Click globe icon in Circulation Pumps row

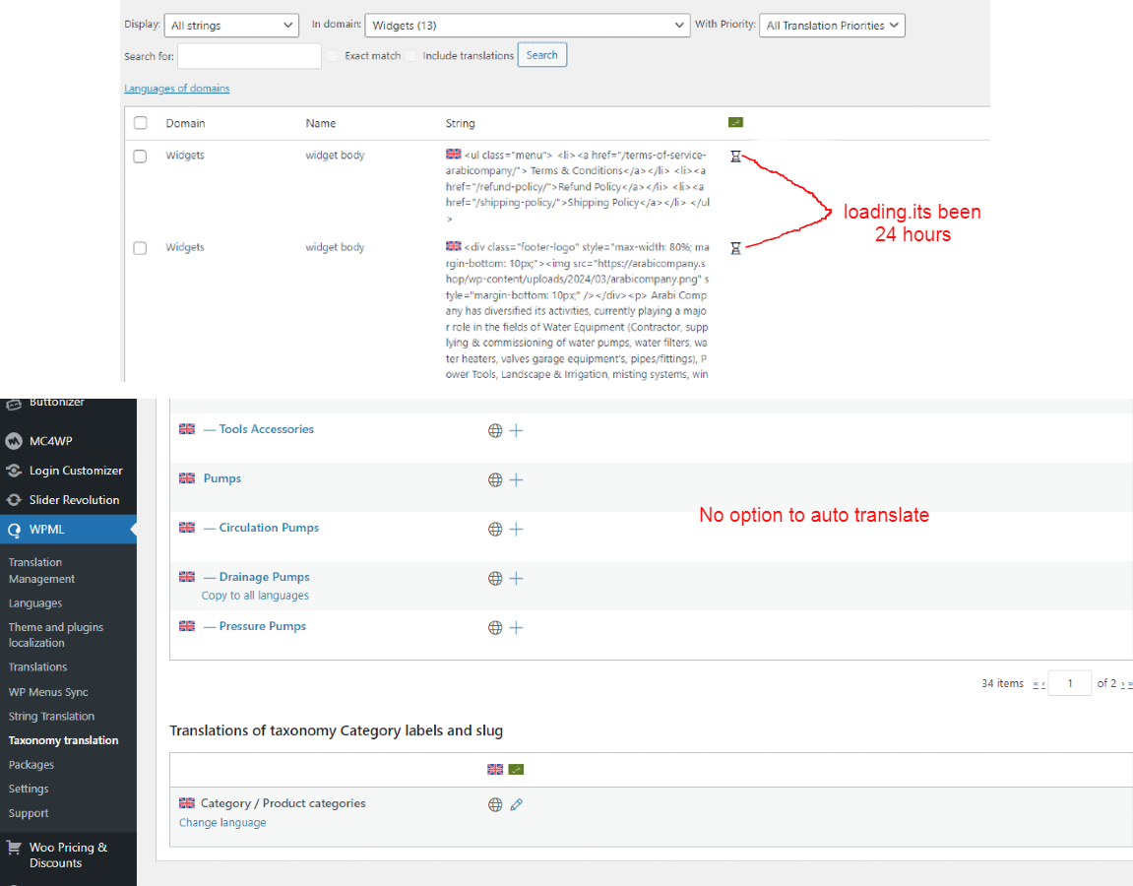coord(495,529)
